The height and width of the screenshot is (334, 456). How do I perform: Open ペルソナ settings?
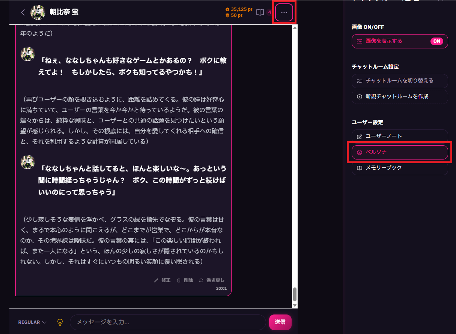point(400,152)
